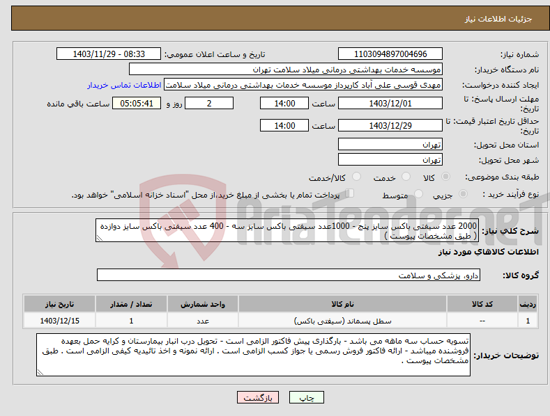Open the اطلاعات تماس خریدار link
Viewport: 550px width, 416px height.
click(124, 85)
